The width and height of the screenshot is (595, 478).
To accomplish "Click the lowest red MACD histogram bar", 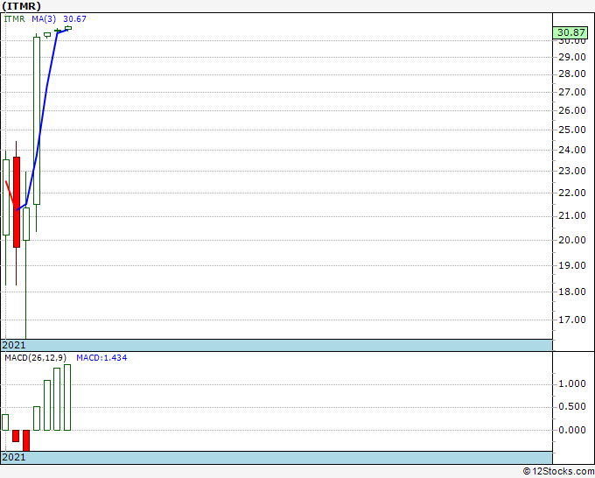I will pos(26,440).
